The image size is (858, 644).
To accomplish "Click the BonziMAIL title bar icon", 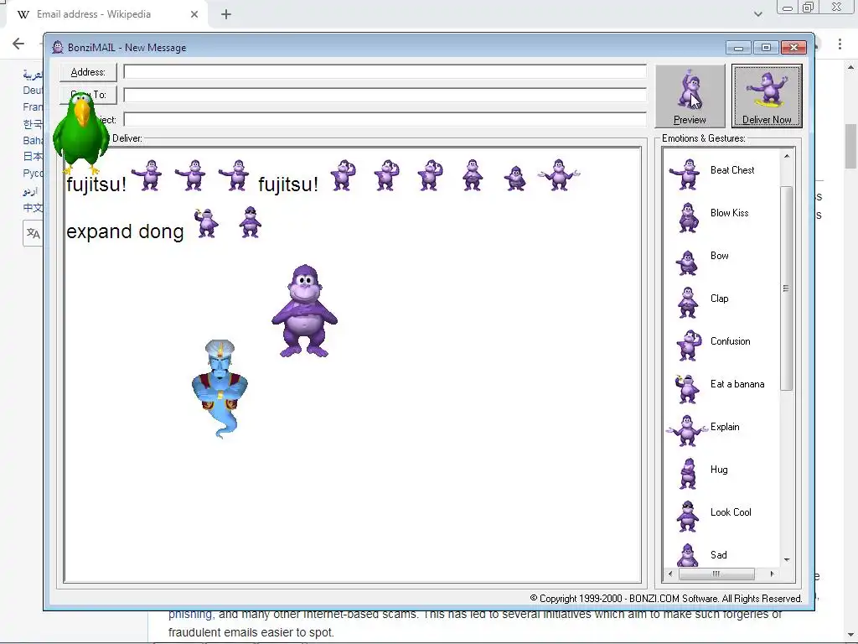I will coord(58,47).
